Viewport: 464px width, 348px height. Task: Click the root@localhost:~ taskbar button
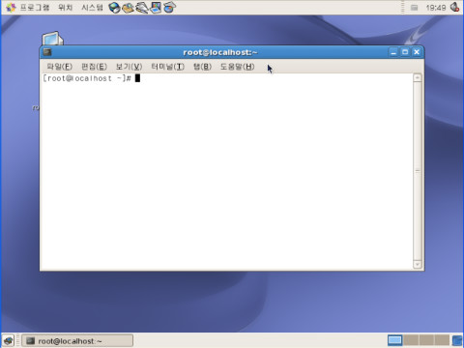[x=77, y=341]
